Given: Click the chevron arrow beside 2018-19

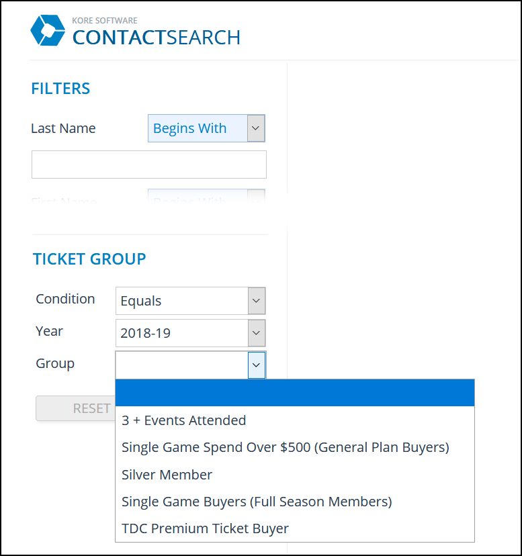Looking at the screenshot, I should 256,333.
